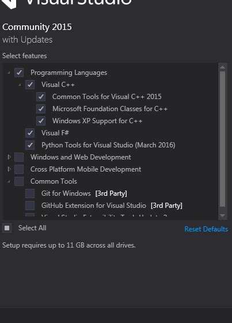
Task: Select the Programming Languages label
Action: (69, 73)
